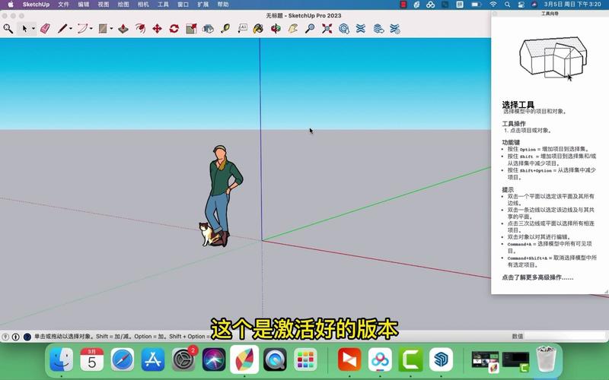Select the Arc tool

(x=82, y=29)
